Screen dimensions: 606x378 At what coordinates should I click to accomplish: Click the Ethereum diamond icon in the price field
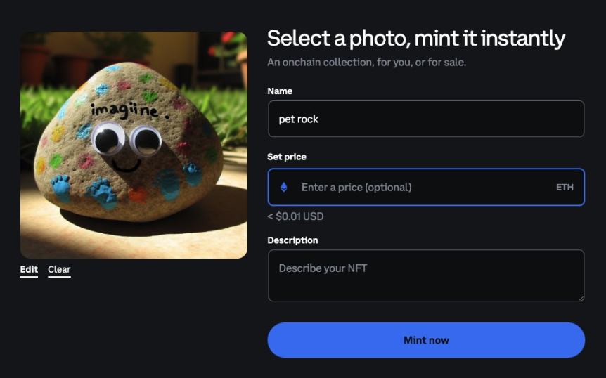point(284,187)
